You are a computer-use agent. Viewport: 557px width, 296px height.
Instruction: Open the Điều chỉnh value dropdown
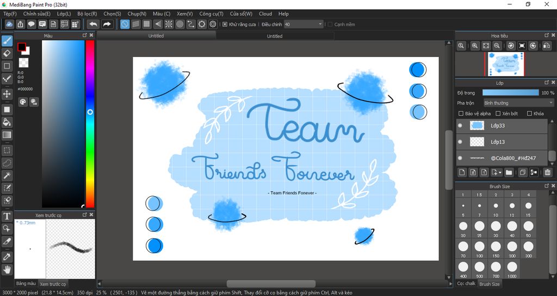304,24
